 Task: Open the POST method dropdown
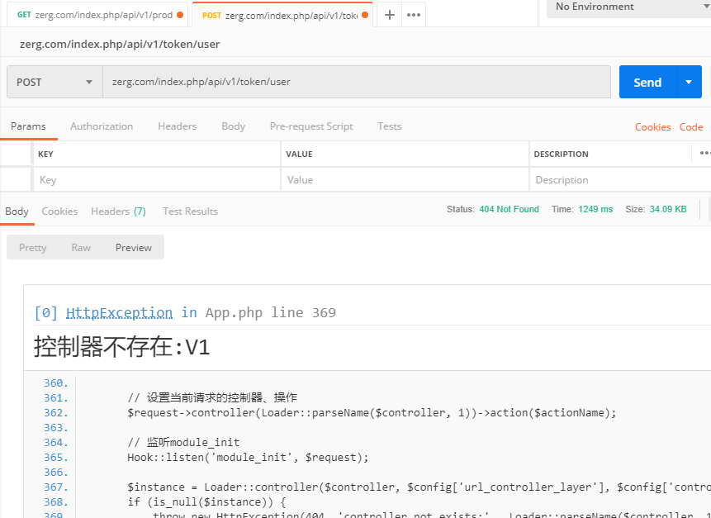(55, 82)
